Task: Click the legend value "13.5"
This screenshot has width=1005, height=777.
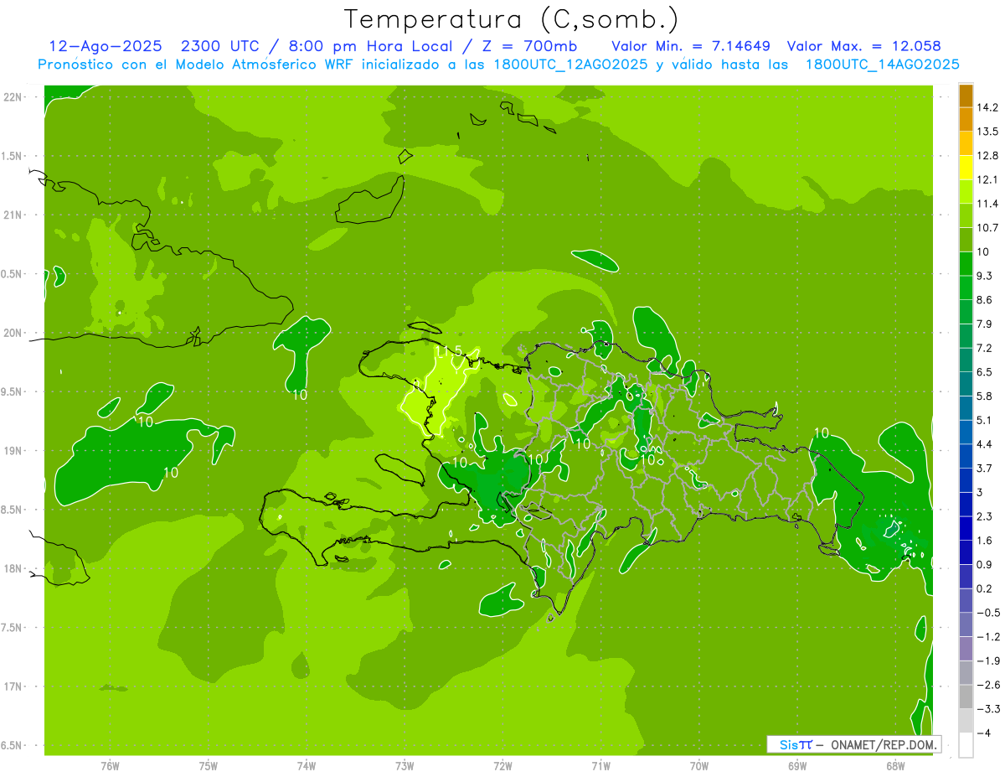Action: coord(988,132)
